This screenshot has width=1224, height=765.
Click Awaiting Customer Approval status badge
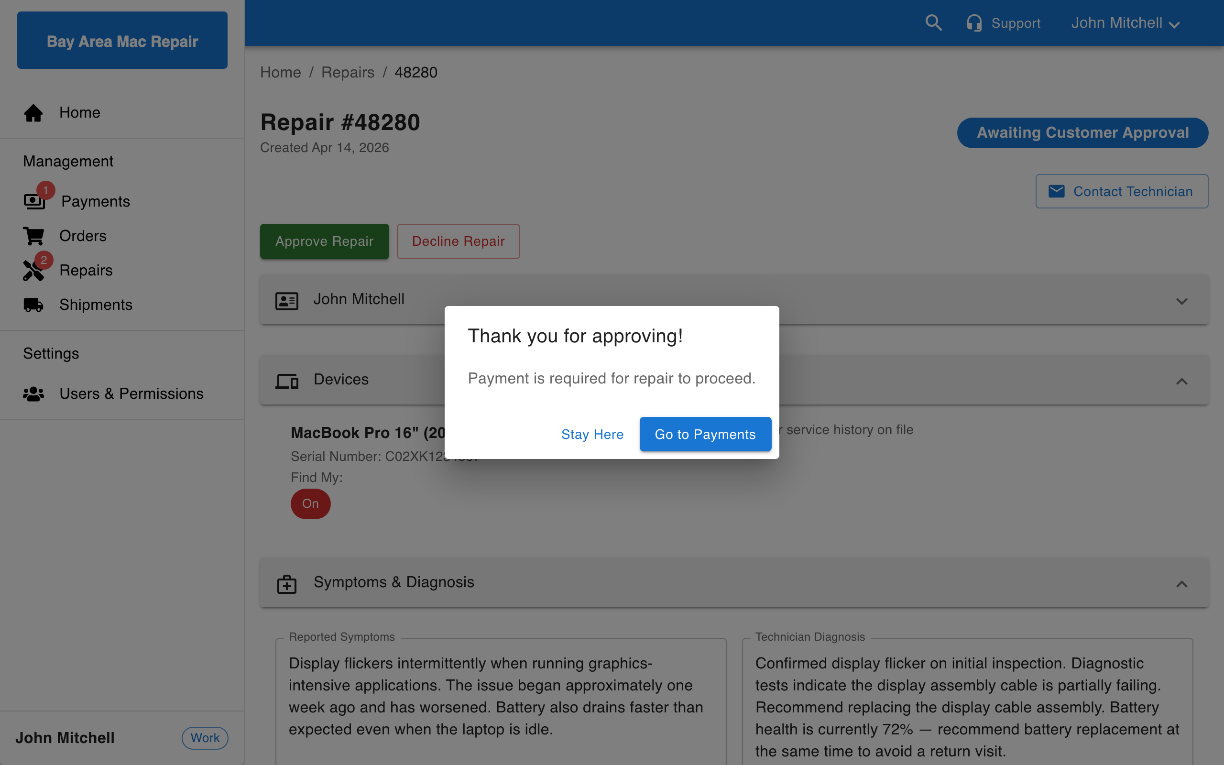[1082, 132]
